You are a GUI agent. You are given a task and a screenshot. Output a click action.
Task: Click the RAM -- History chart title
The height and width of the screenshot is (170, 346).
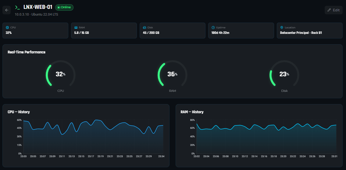coord(192,112)
